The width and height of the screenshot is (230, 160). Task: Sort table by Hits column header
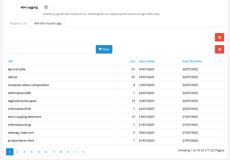tap(132, 61)
